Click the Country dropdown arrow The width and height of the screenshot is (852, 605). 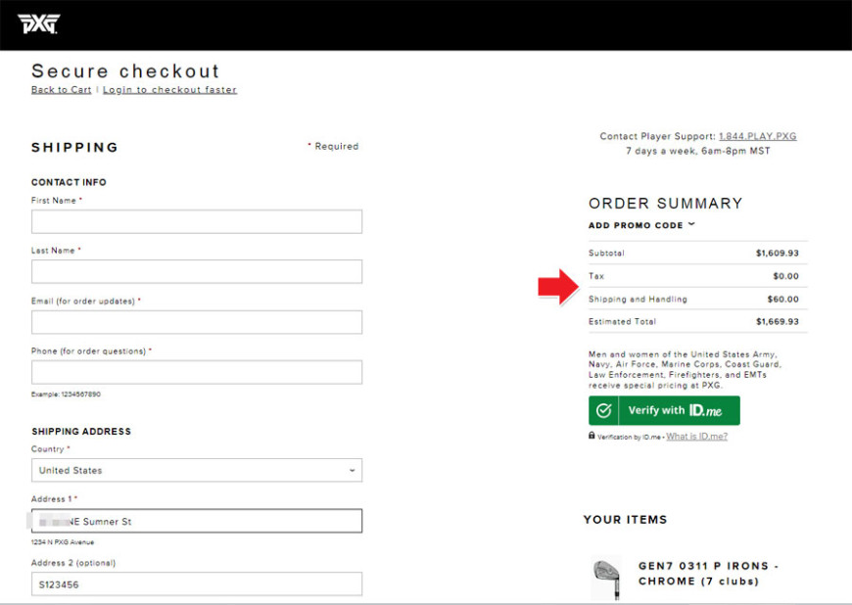pos(353,470)
